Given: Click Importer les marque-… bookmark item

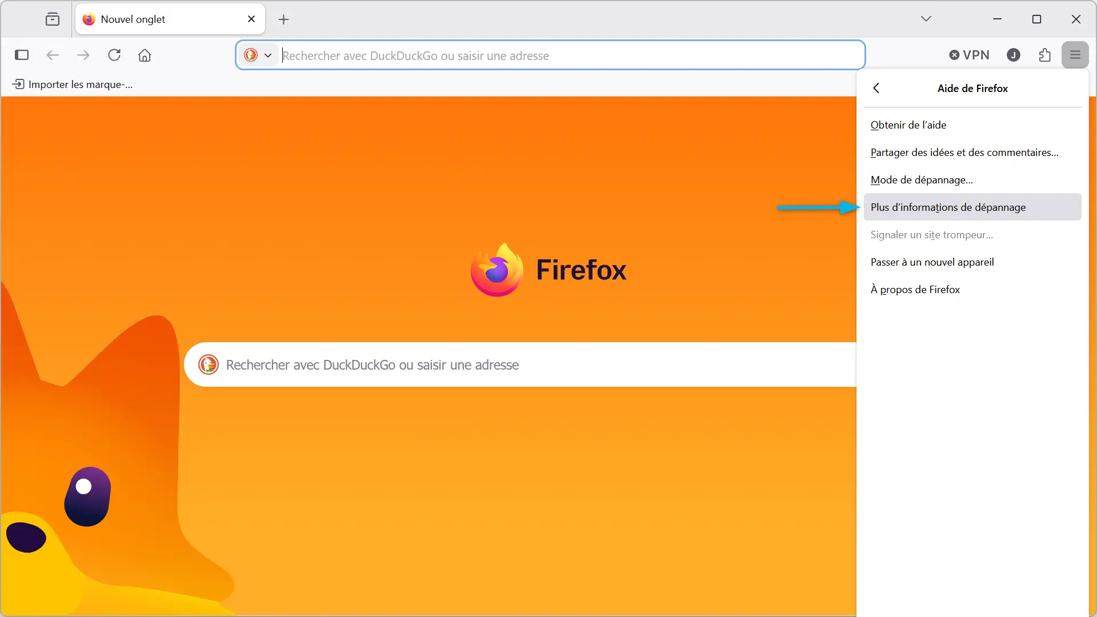Looking at the screenshot, I should click(73, 85).
